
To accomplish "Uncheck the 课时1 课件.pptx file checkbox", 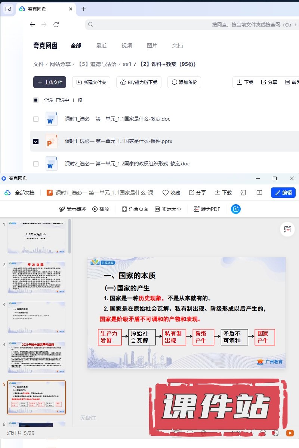I will [x=36, y=141].
